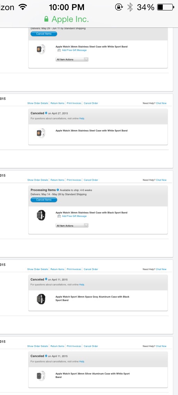
Task: Click Cancel Items button in the May 14 order
Action: click(44, 200)
